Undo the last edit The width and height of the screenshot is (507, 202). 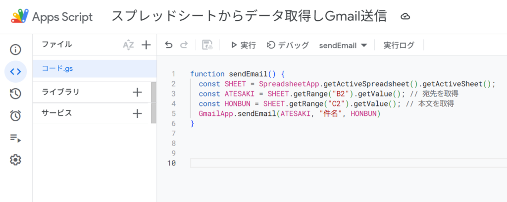pyautogui.click(x=168, y=45)
